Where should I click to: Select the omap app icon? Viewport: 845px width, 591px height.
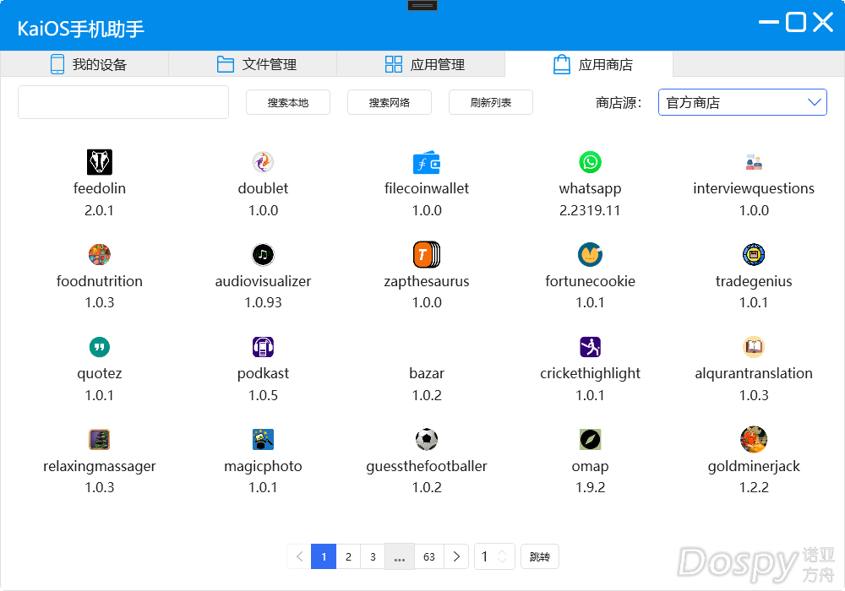(x=590, y=440)
